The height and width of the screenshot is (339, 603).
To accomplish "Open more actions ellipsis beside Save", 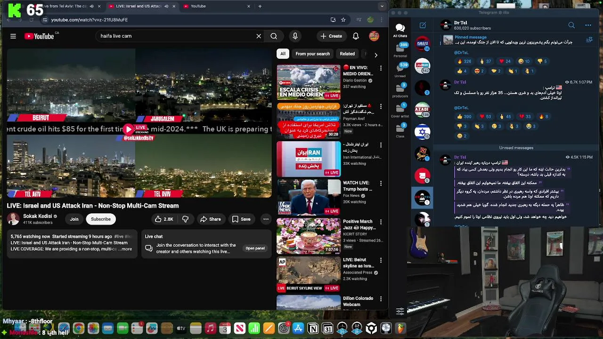I will [266, 219].
